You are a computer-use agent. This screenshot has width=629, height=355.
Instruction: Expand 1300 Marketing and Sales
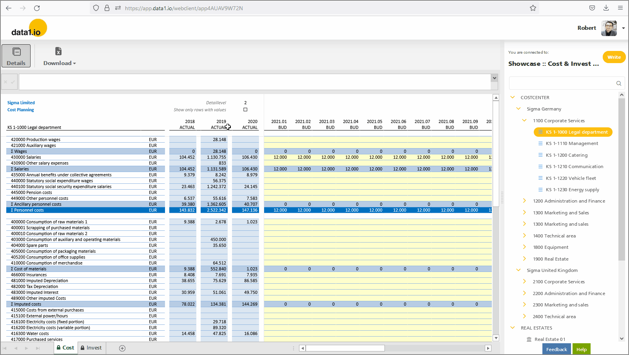click(x=524, y=212)
